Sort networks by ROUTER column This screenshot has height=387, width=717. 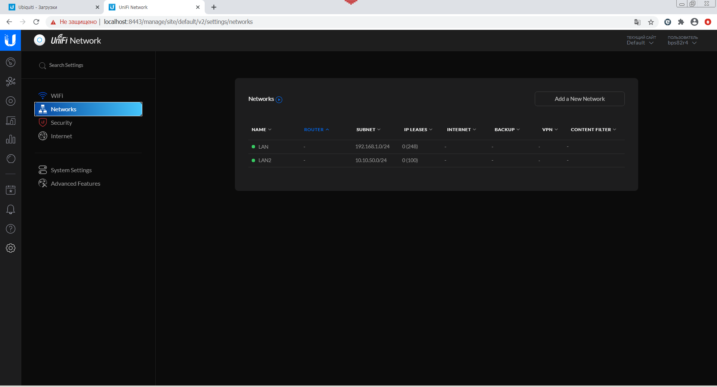point(316,130)
